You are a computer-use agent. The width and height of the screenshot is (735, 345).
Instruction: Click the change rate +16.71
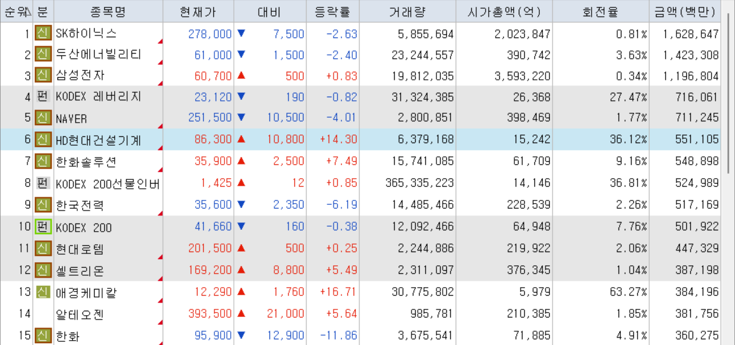coord(339,293)
